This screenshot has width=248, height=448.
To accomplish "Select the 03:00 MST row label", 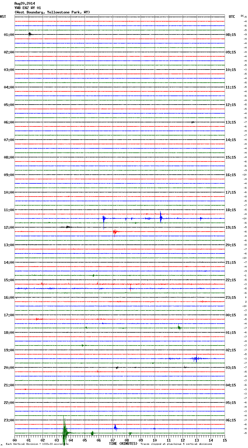I will (x=9, y=70).
